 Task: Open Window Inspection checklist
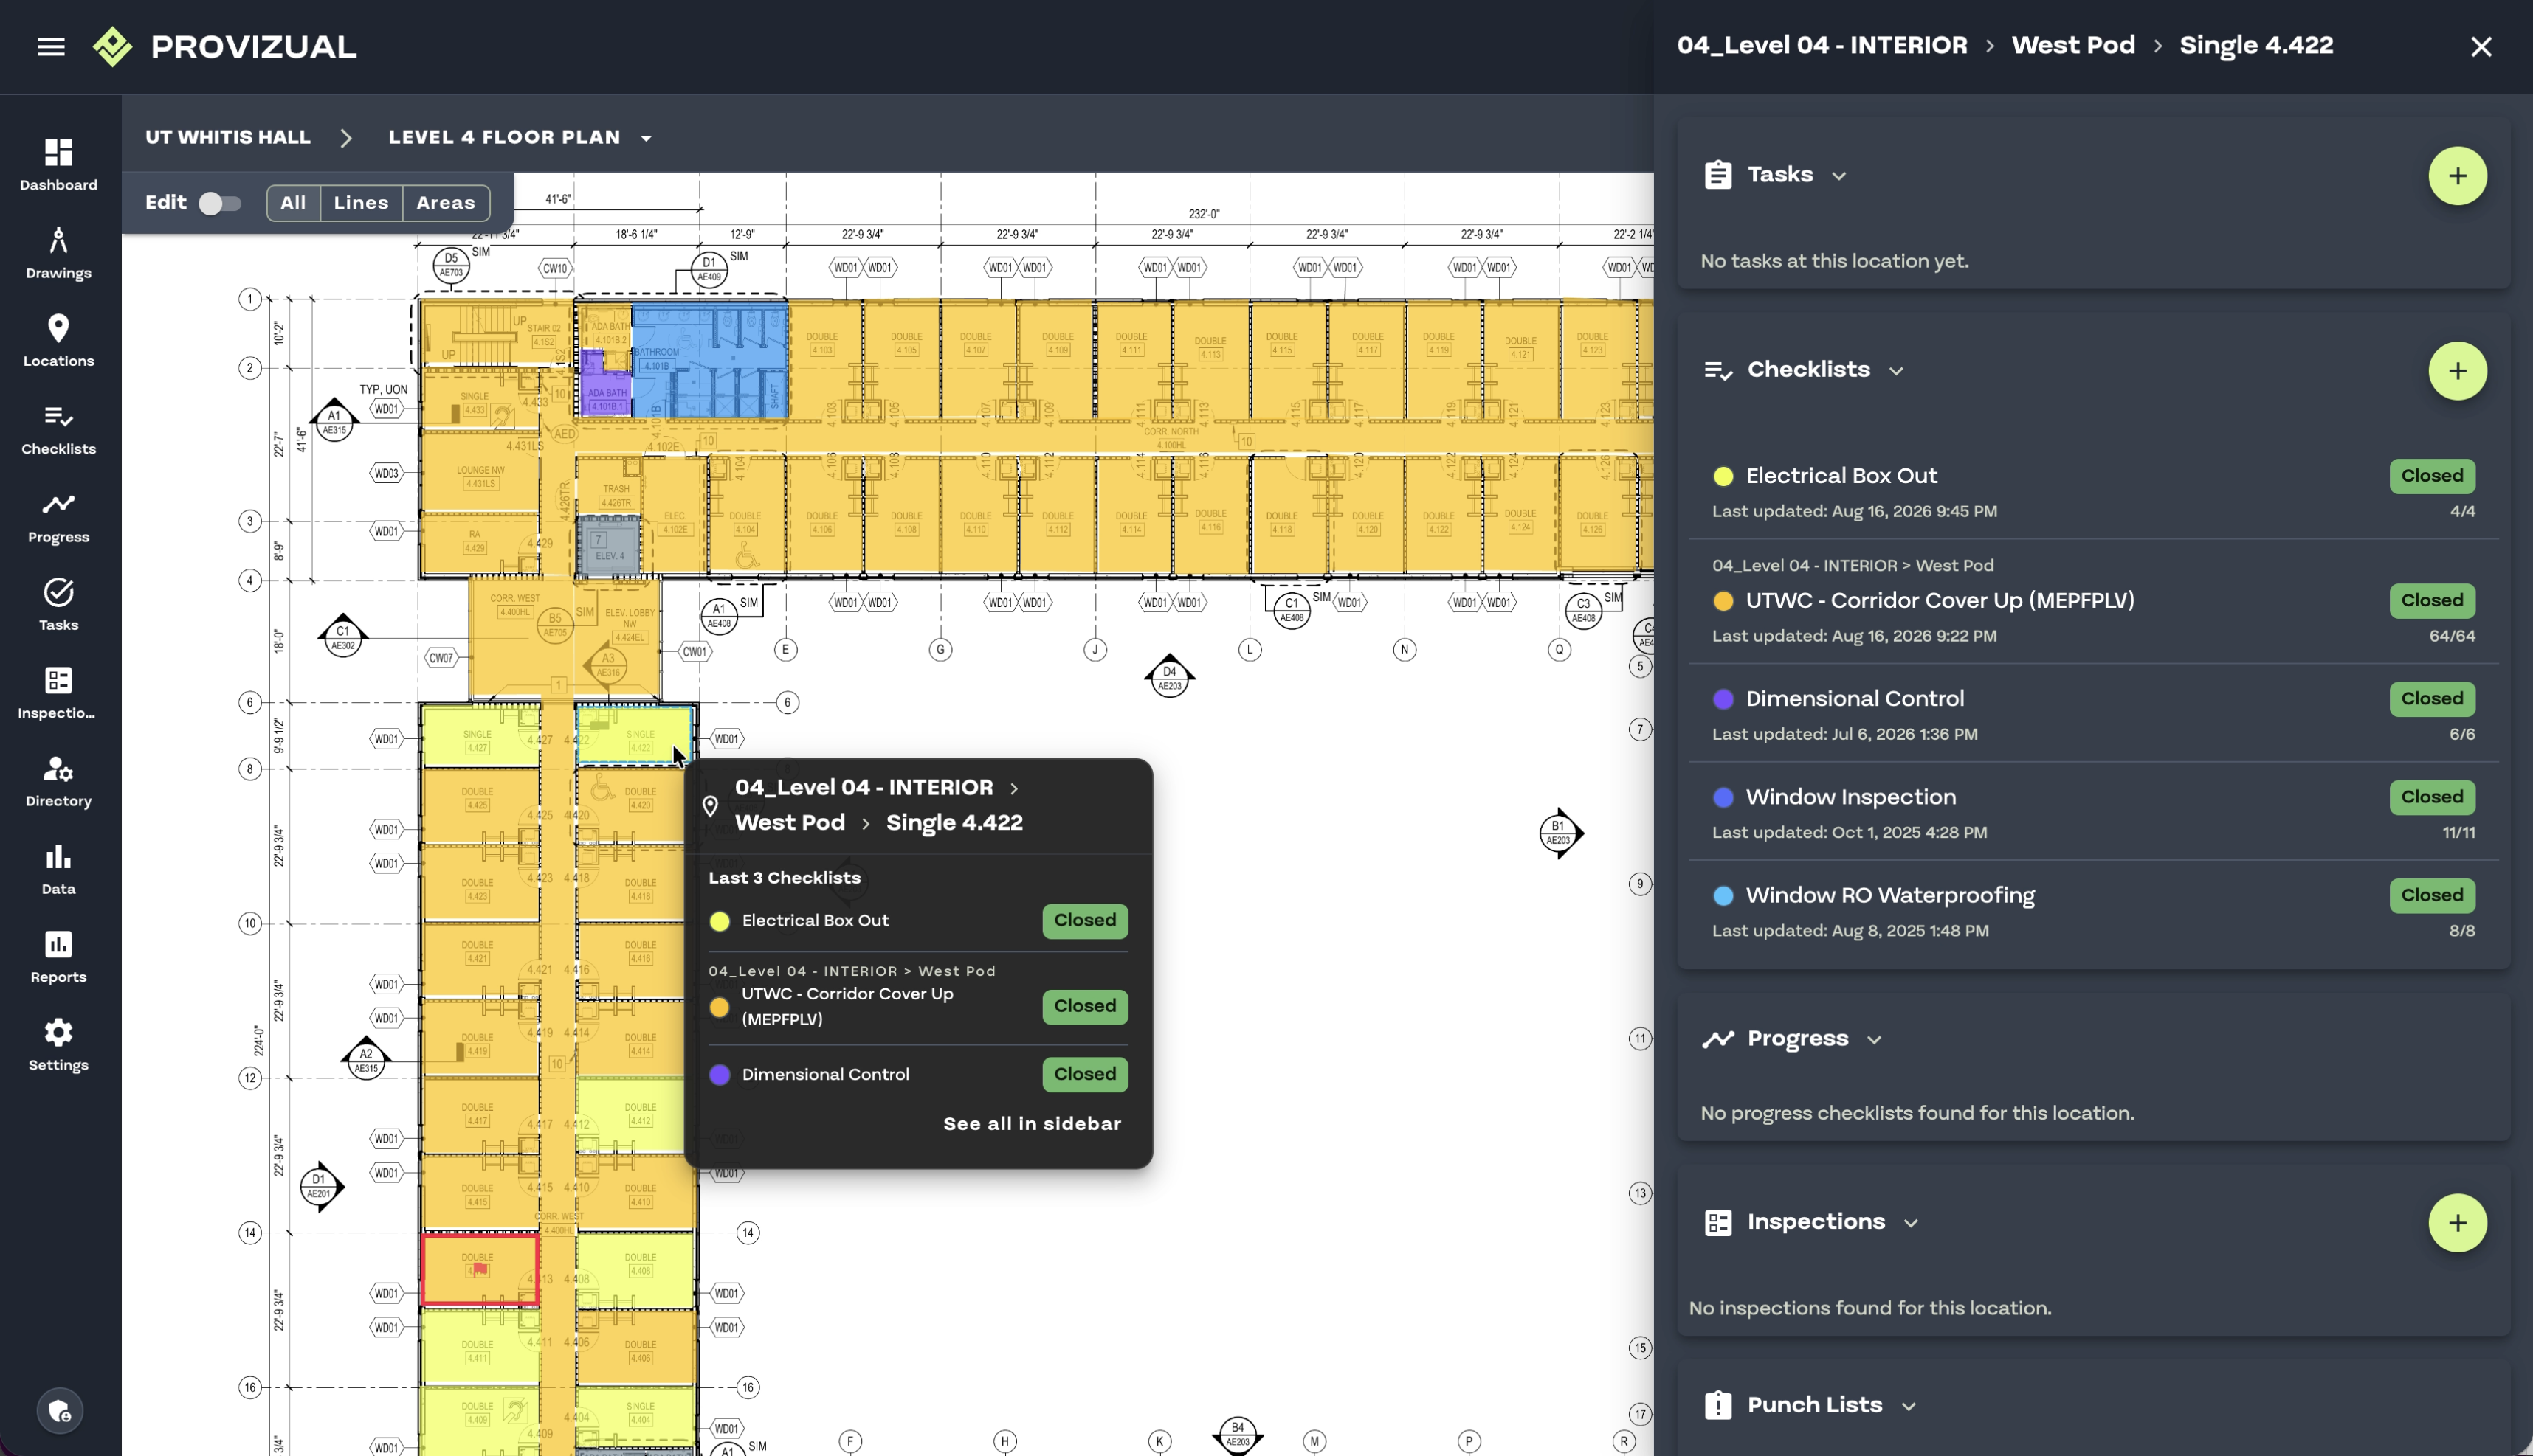click(2093, 812)
